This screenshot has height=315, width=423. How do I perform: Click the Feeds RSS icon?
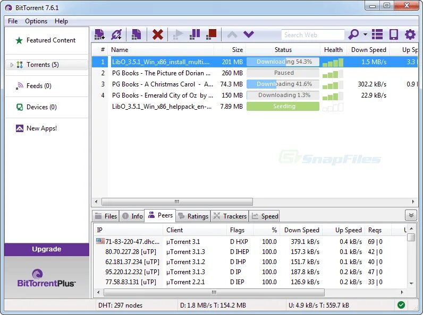coord(19,86)
